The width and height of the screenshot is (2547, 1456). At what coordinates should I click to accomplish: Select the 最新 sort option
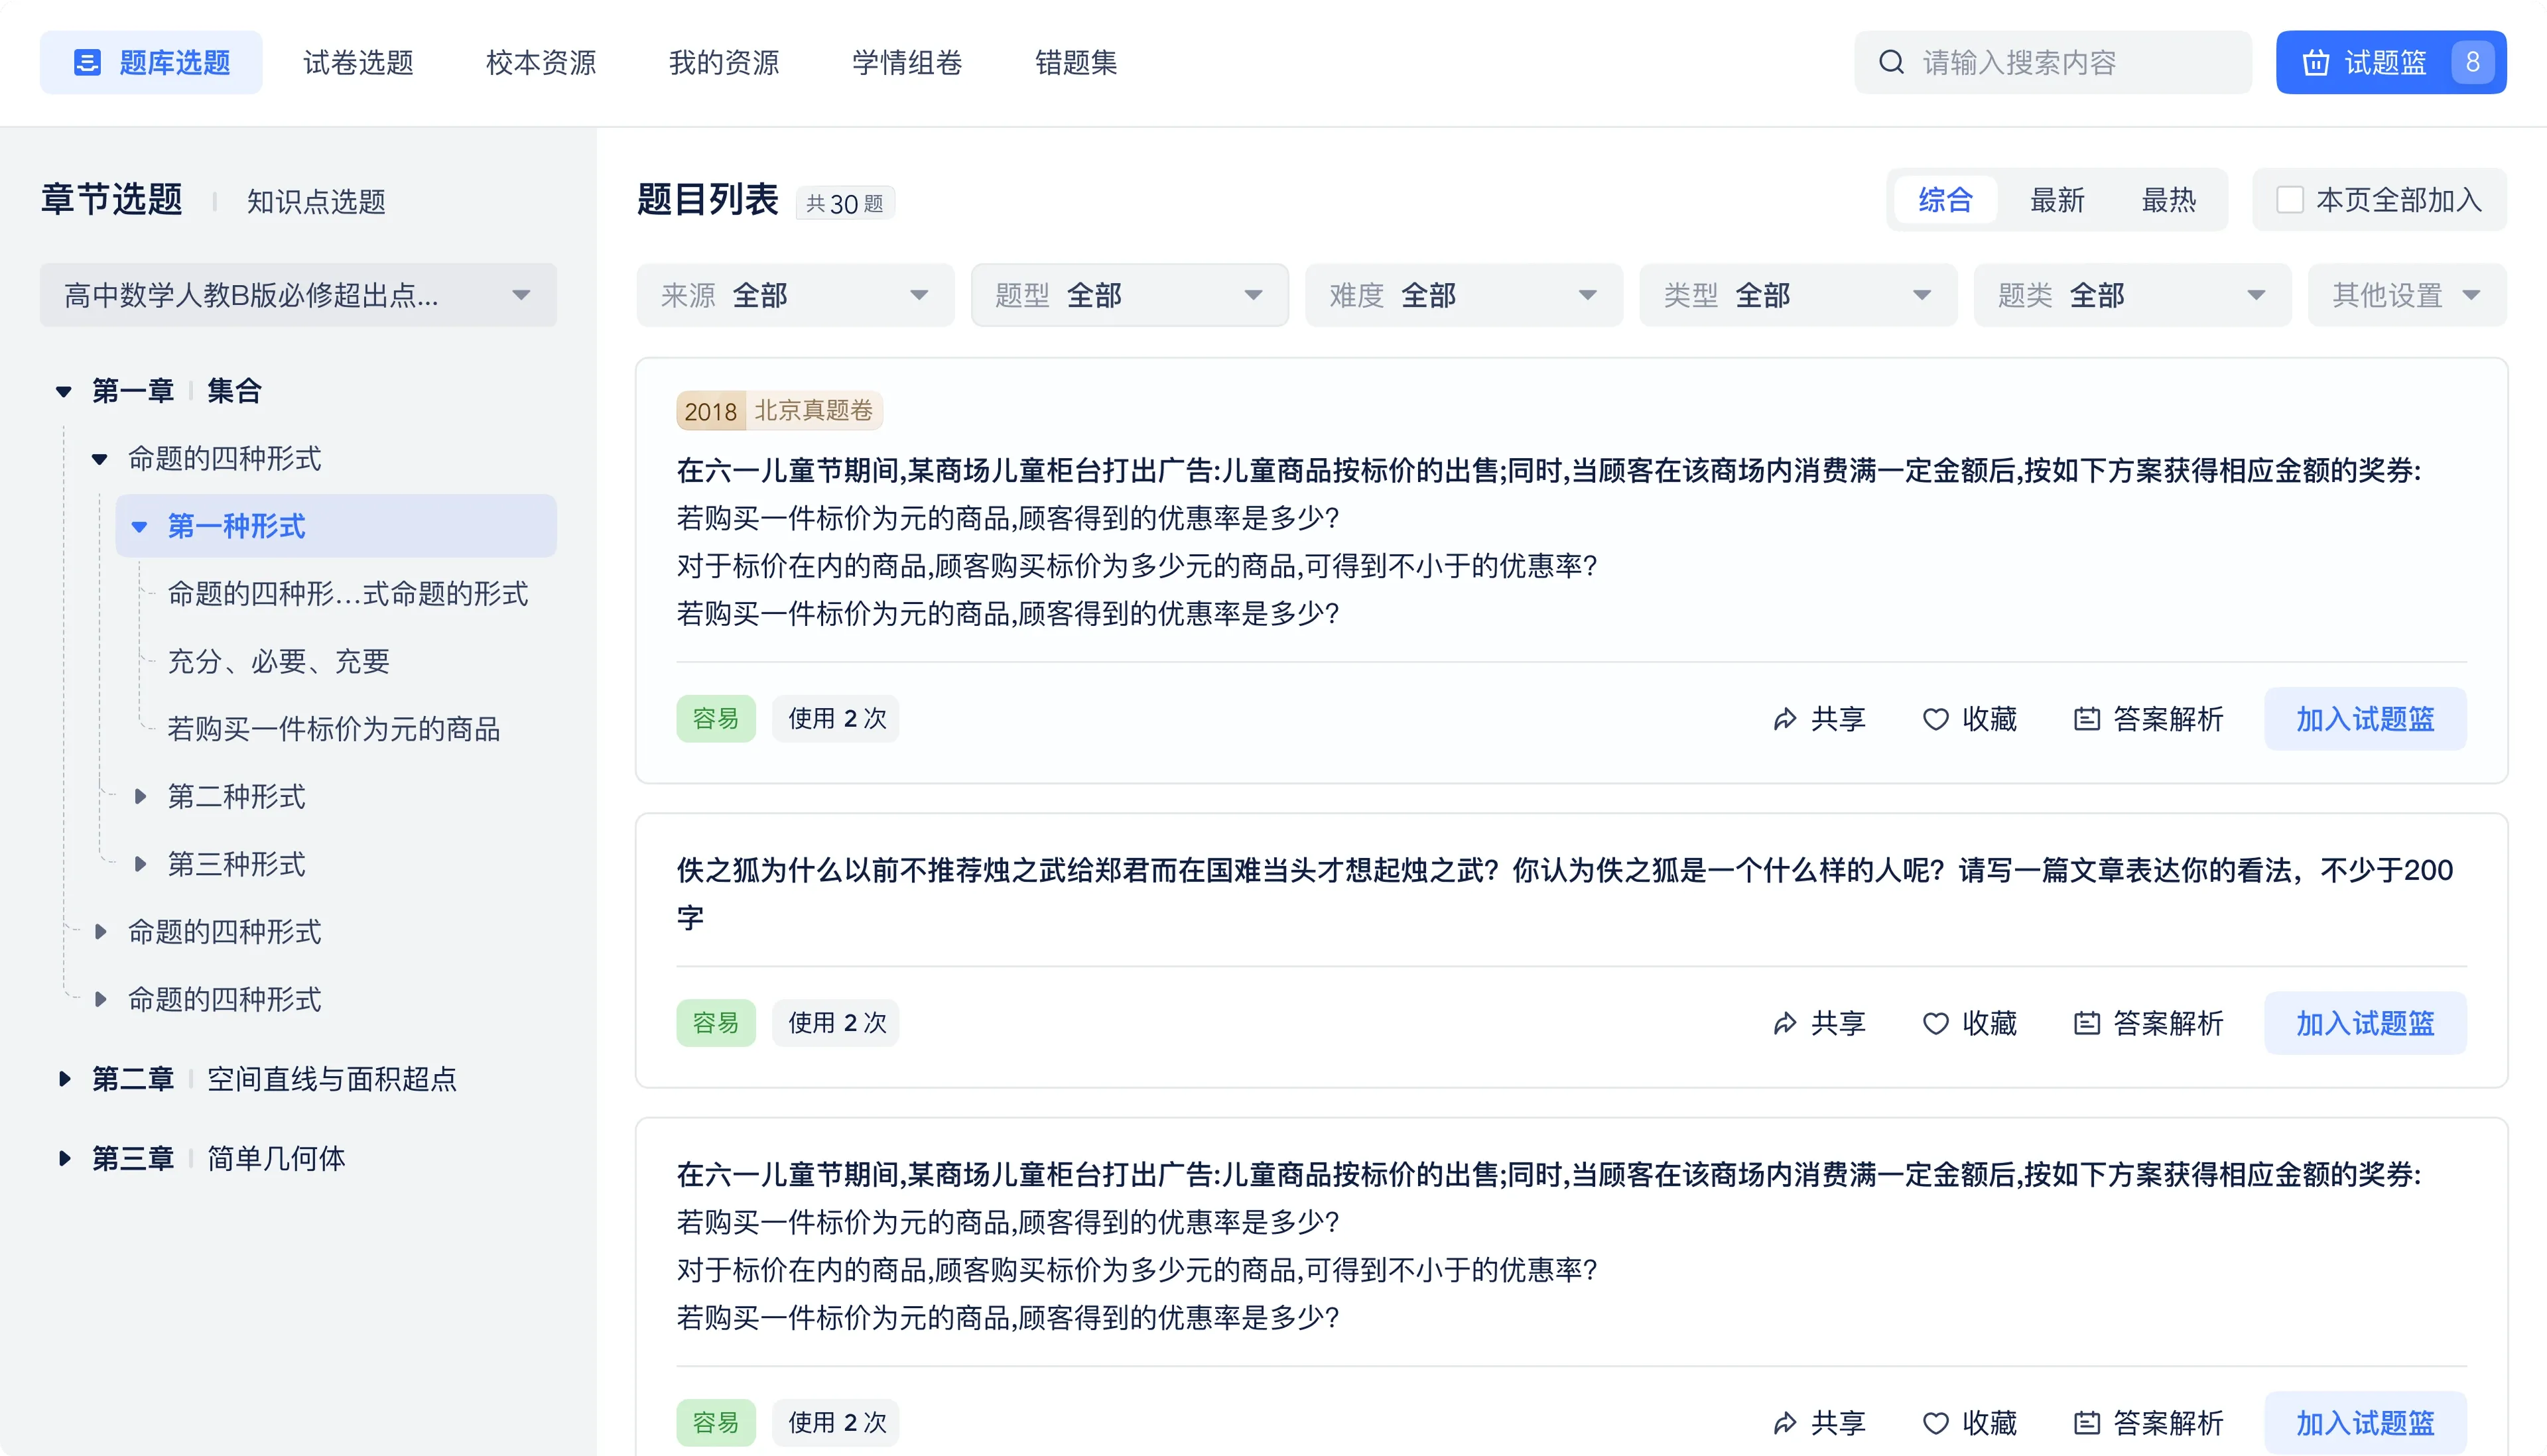[x=2057, y=200]
